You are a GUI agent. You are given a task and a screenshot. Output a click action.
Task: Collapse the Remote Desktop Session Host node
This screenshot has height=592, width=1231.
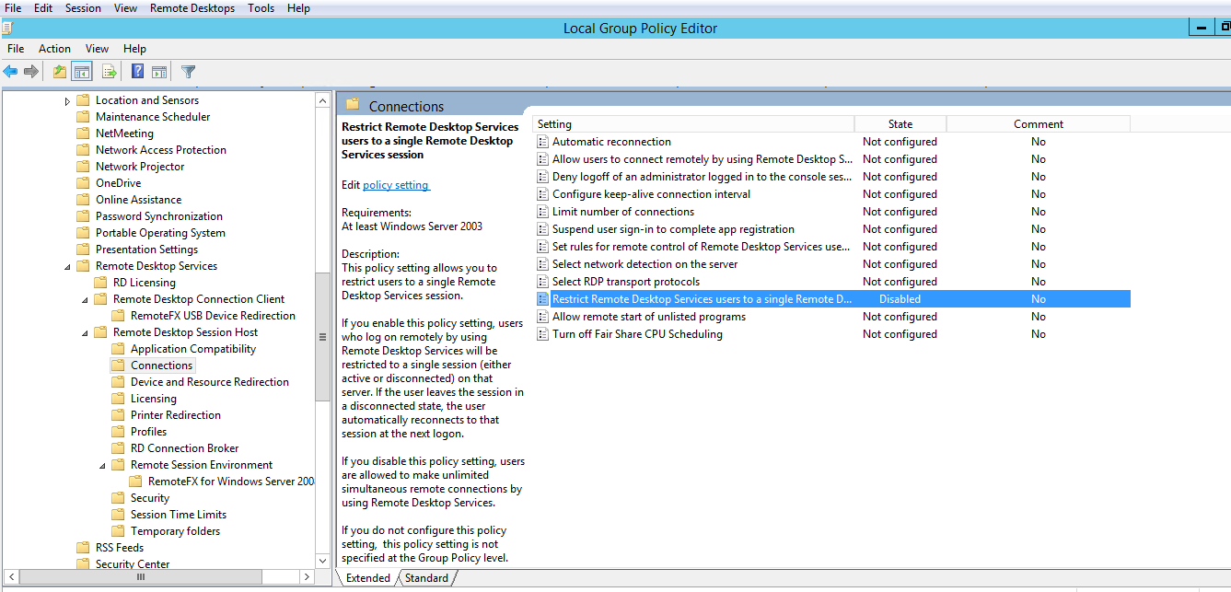(x=86, y=333)
